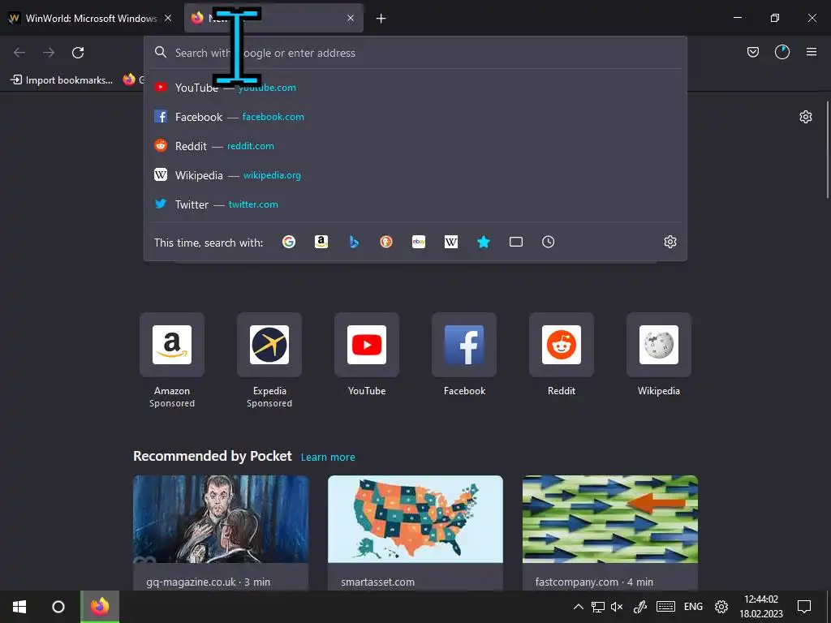Search this time with eBay icon
This screenshot has height=623, width=831.
[419, 242]
